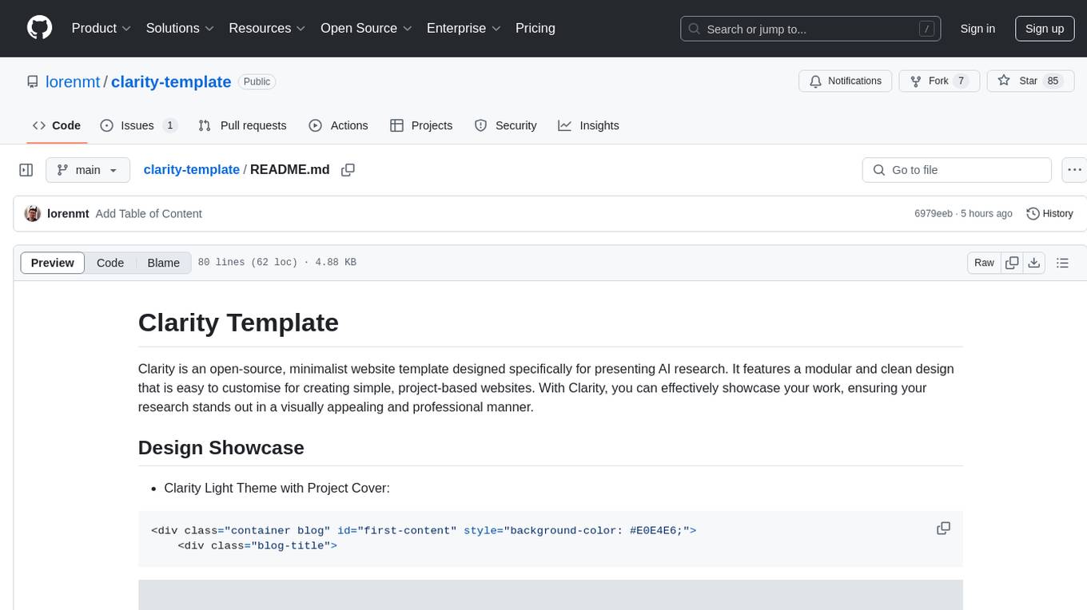
Task: Click the Clarity Template heading
Action: [238, 323]
